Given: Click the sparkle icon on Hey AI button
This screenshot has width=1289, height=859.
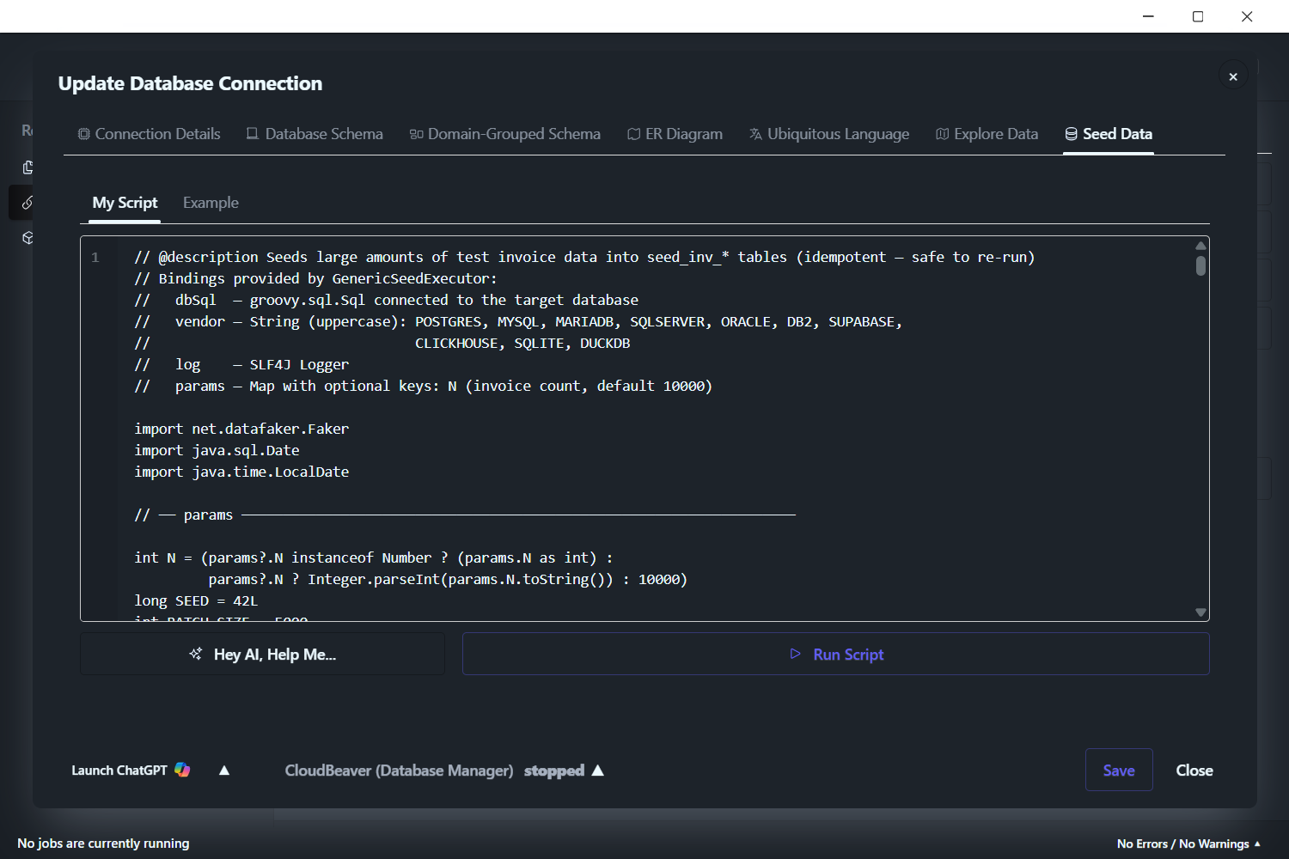Looking at the screenshot, I should [x=196, y=654].
